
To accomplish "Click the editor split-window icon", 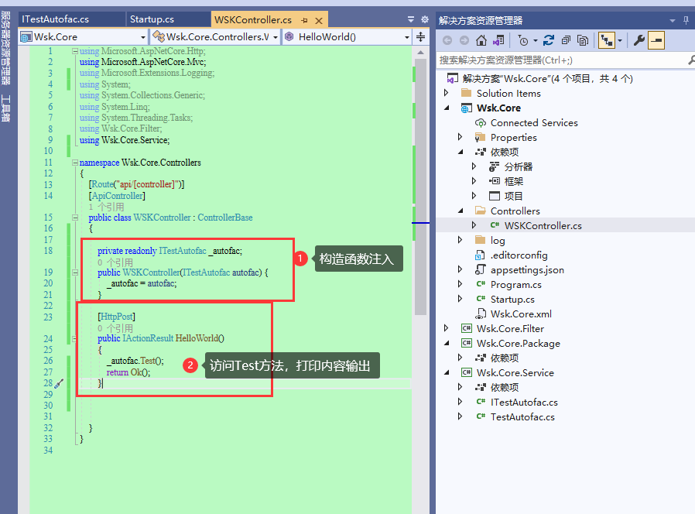I will point(420,37).
